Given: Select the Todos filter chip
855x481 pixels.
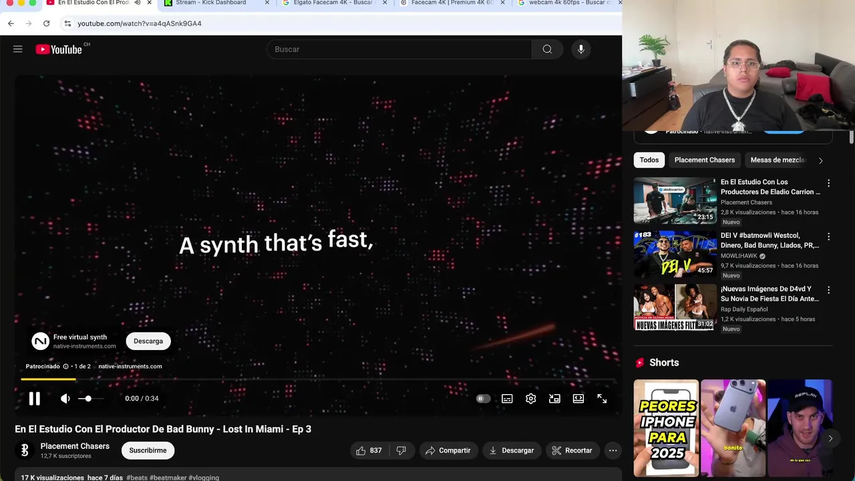Looking at the screenshot, I should [x=649, y=160].
